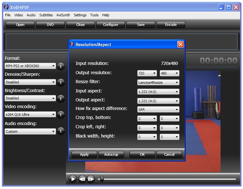Expand the Resize filter Lanczos4Resize dropdown
Screen dimensions: 243x189
tap(158, 83)
